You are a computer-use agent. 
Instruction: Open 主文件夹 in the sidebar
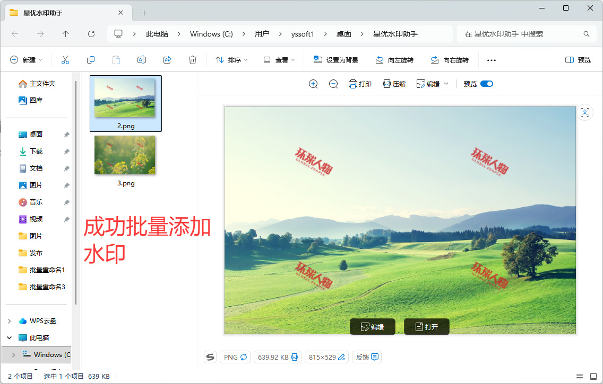[37, 84]
